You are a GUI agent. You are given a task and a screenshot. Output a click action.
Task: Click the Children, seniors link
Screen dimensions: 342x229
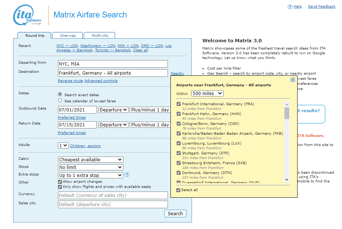click(85, 146)
